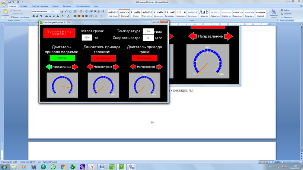Open the Ссылки ribbon tab

[55, 6]
